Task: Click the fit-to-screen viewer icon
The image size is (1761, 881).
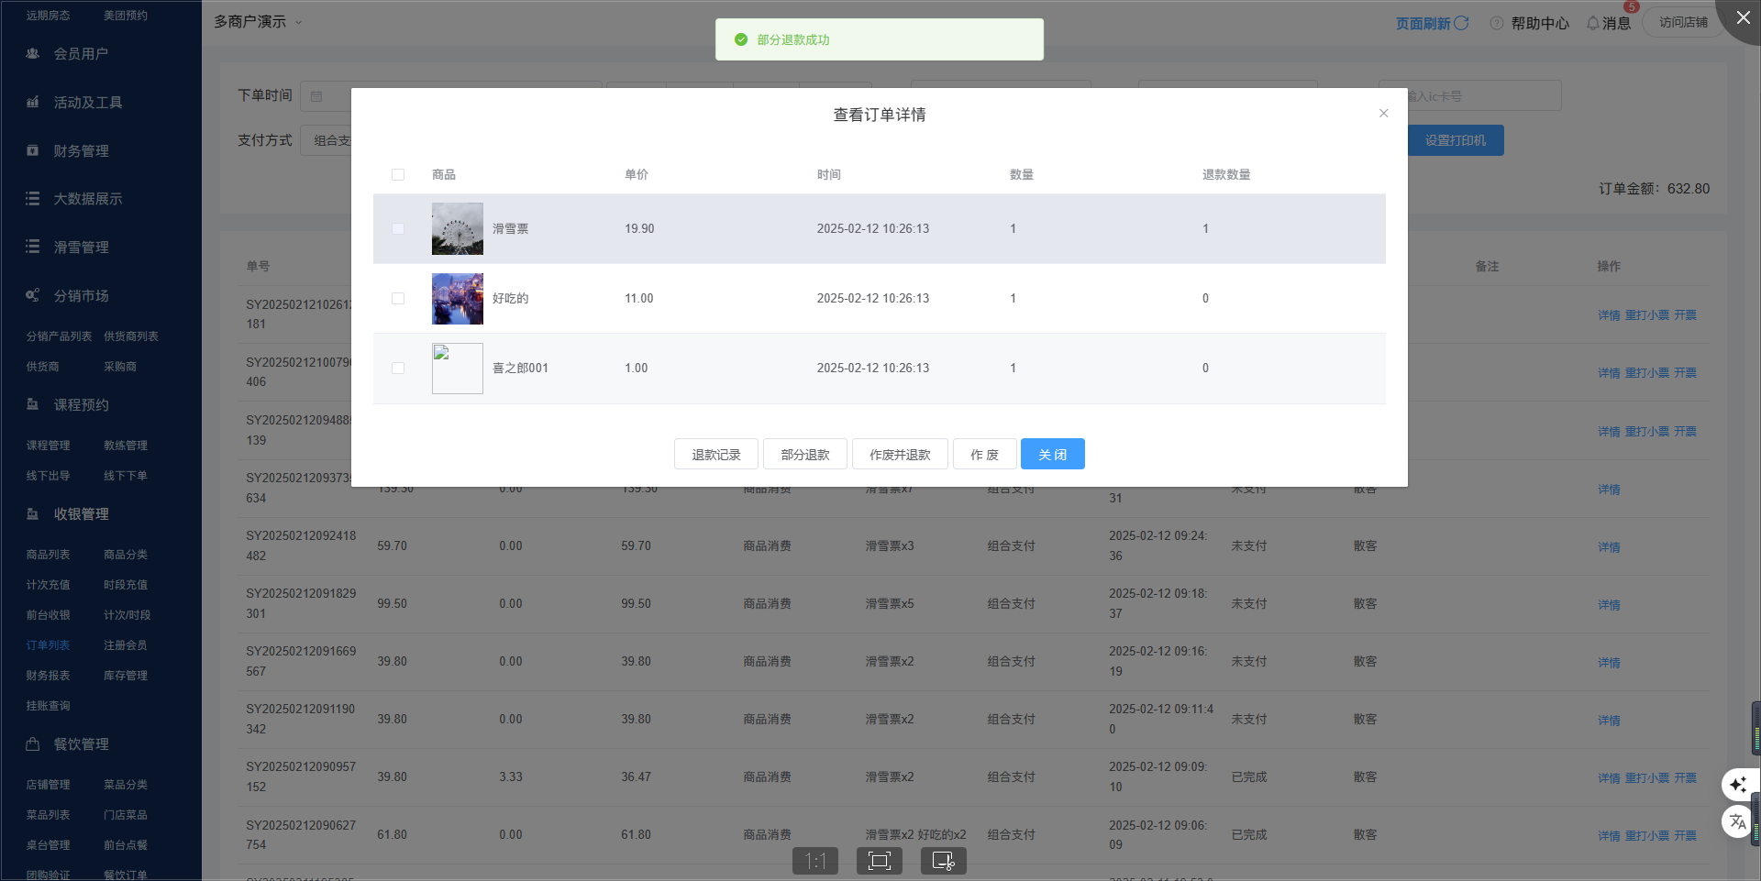Action: (x=880, y=861)
